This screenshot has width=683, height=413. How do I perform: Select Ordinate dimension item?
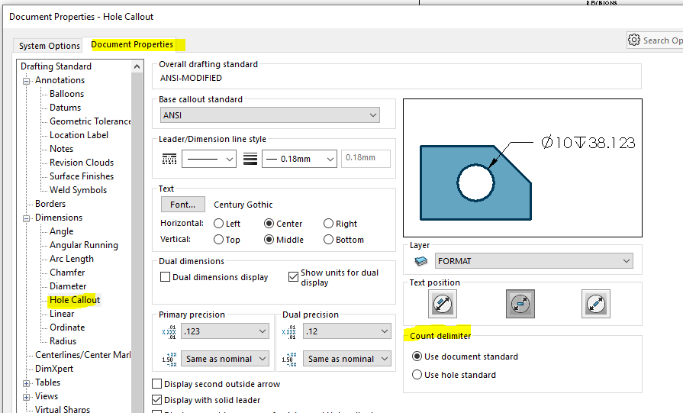[x=67, y=327]
